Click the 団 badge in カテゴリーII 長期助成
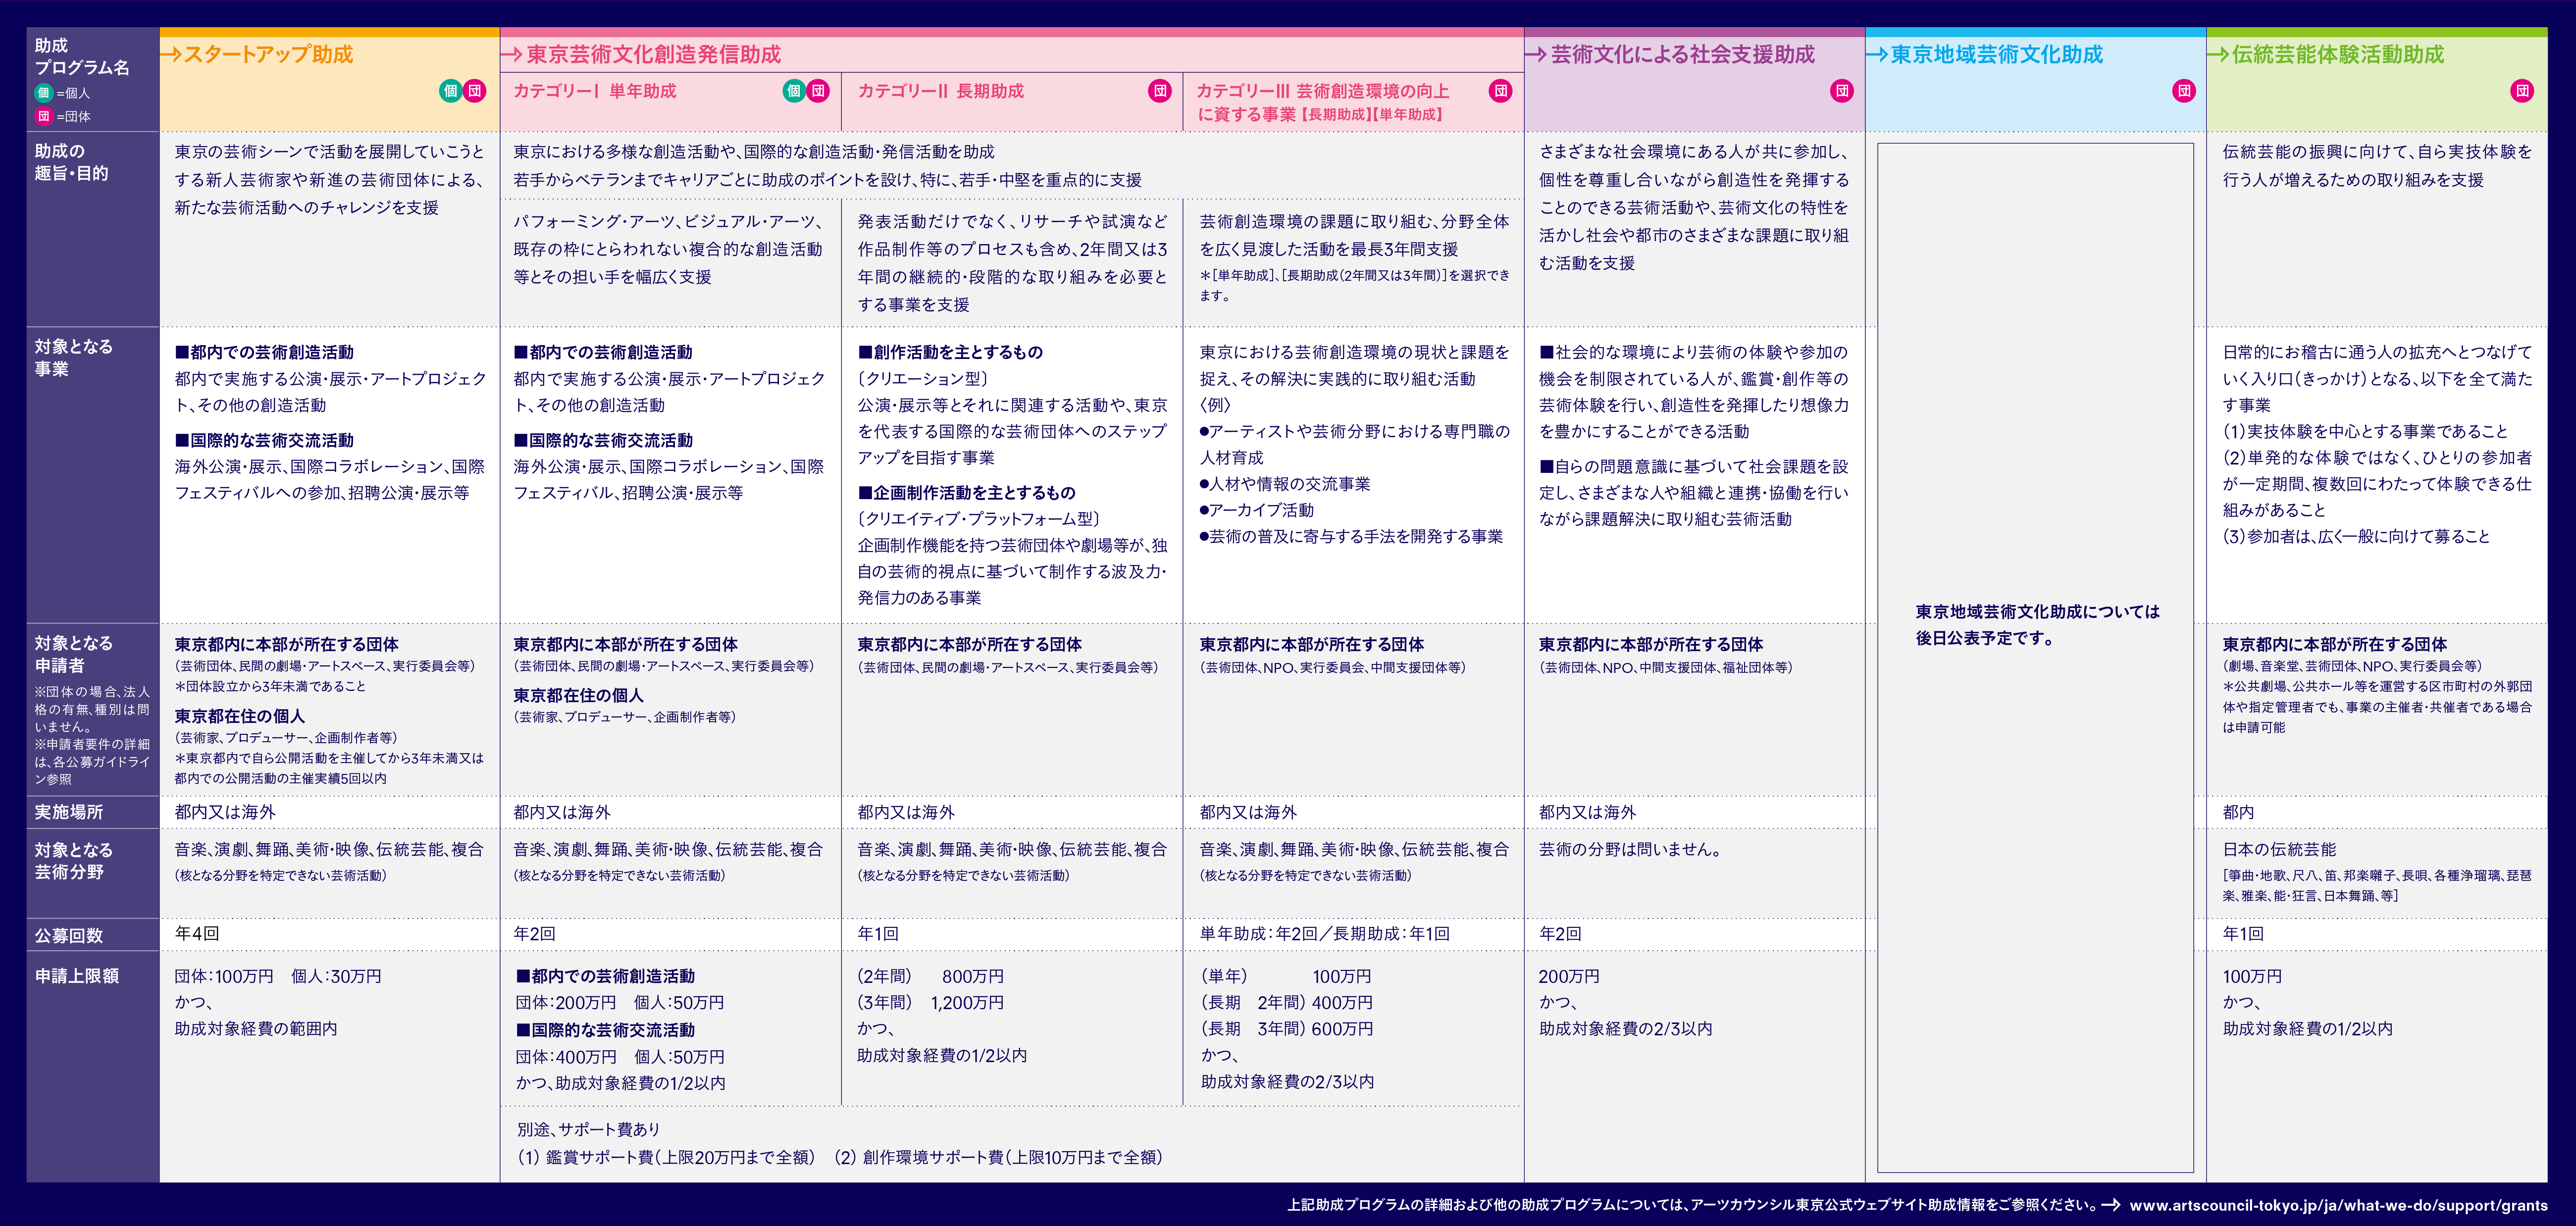 click(x=1160, y=91)
